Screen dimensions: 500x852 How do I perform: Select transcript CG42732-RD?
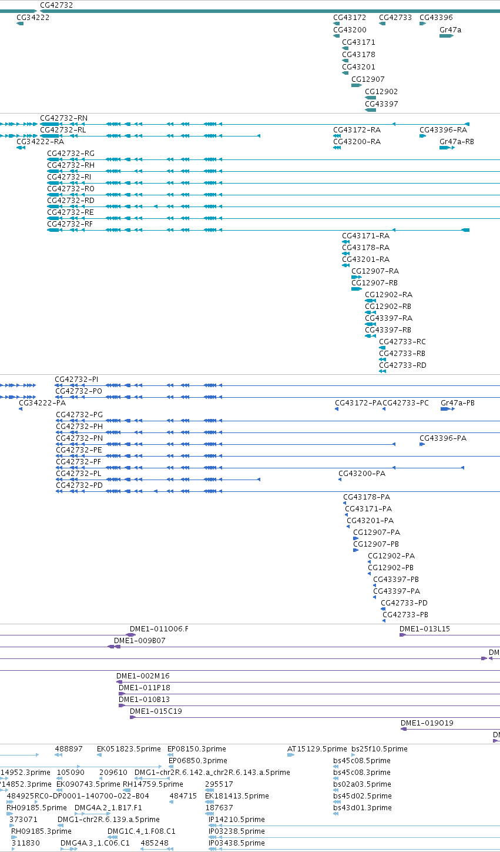coord(71,201)
